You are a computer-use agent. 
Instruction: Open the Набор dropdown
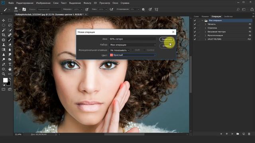[133, 45]
